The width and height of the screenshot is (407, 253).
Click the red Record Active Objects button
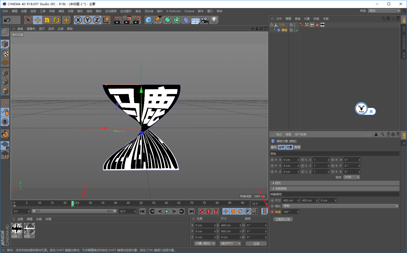(x=201, y=212)
